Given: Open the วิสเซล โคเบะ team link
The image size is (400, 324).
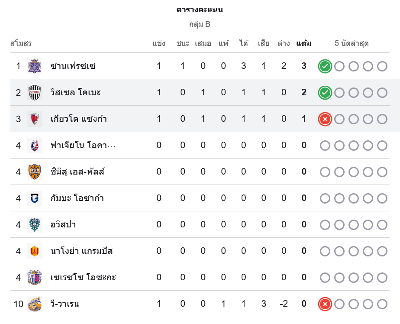Looking at the screenshot, I should [75, 92].
